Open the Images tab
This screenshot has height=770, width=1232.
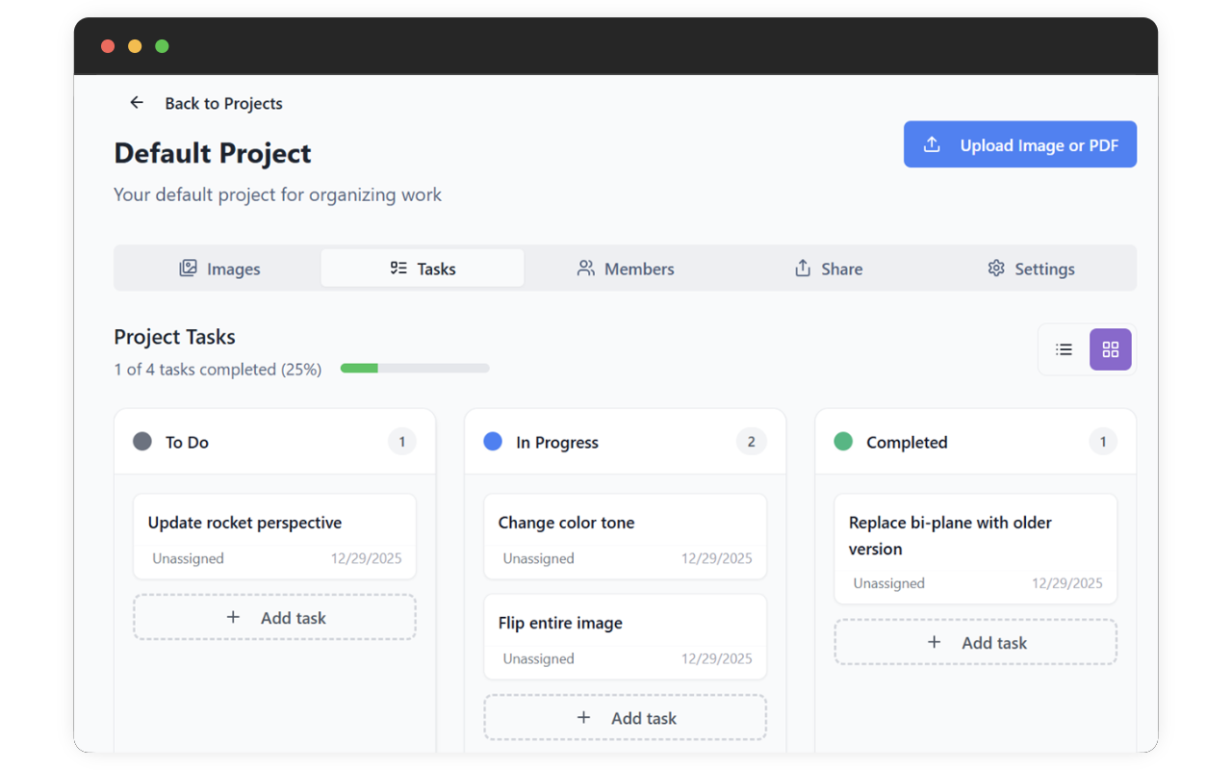point(219,269)
